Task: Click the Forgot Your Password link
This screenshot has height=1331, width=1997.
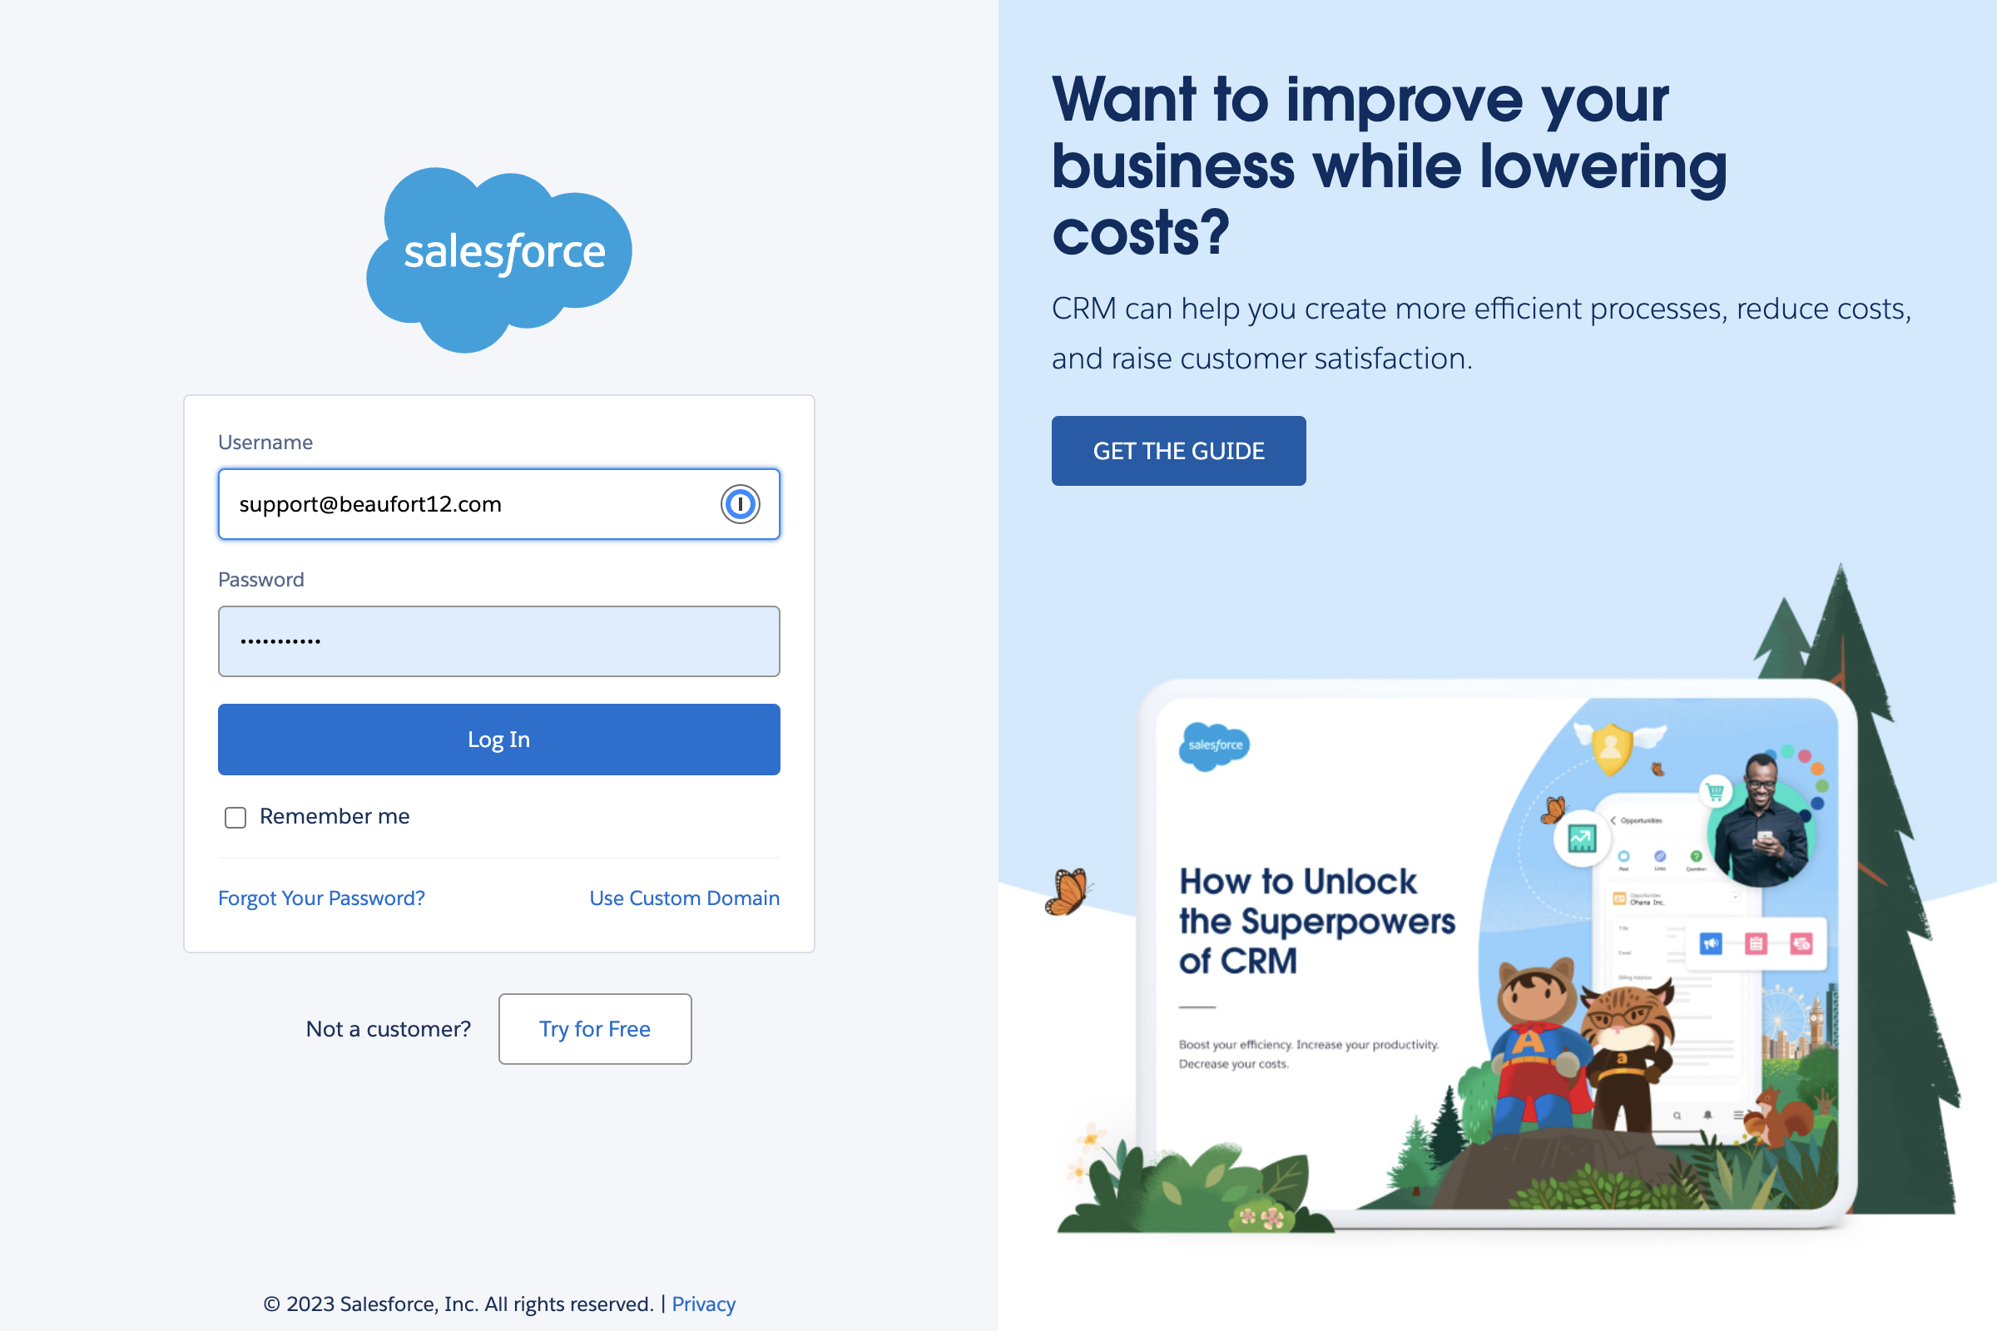Action: [x=320, y=898]
